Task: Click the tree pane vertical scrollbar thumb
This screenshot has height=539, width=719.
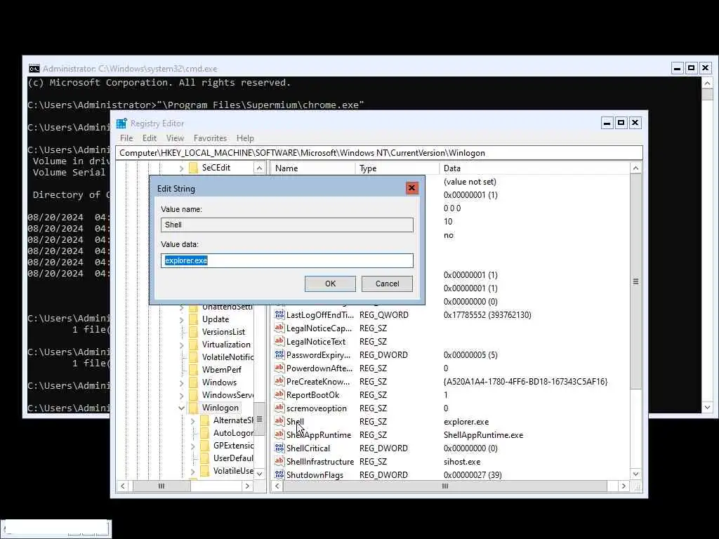Action: [260, 420]
